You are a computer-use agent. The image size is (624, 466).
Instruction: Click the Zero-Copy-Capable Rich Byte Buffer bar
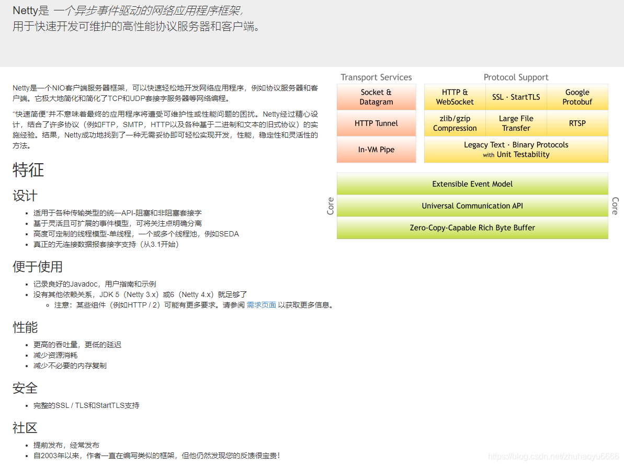tap(472, 228)
